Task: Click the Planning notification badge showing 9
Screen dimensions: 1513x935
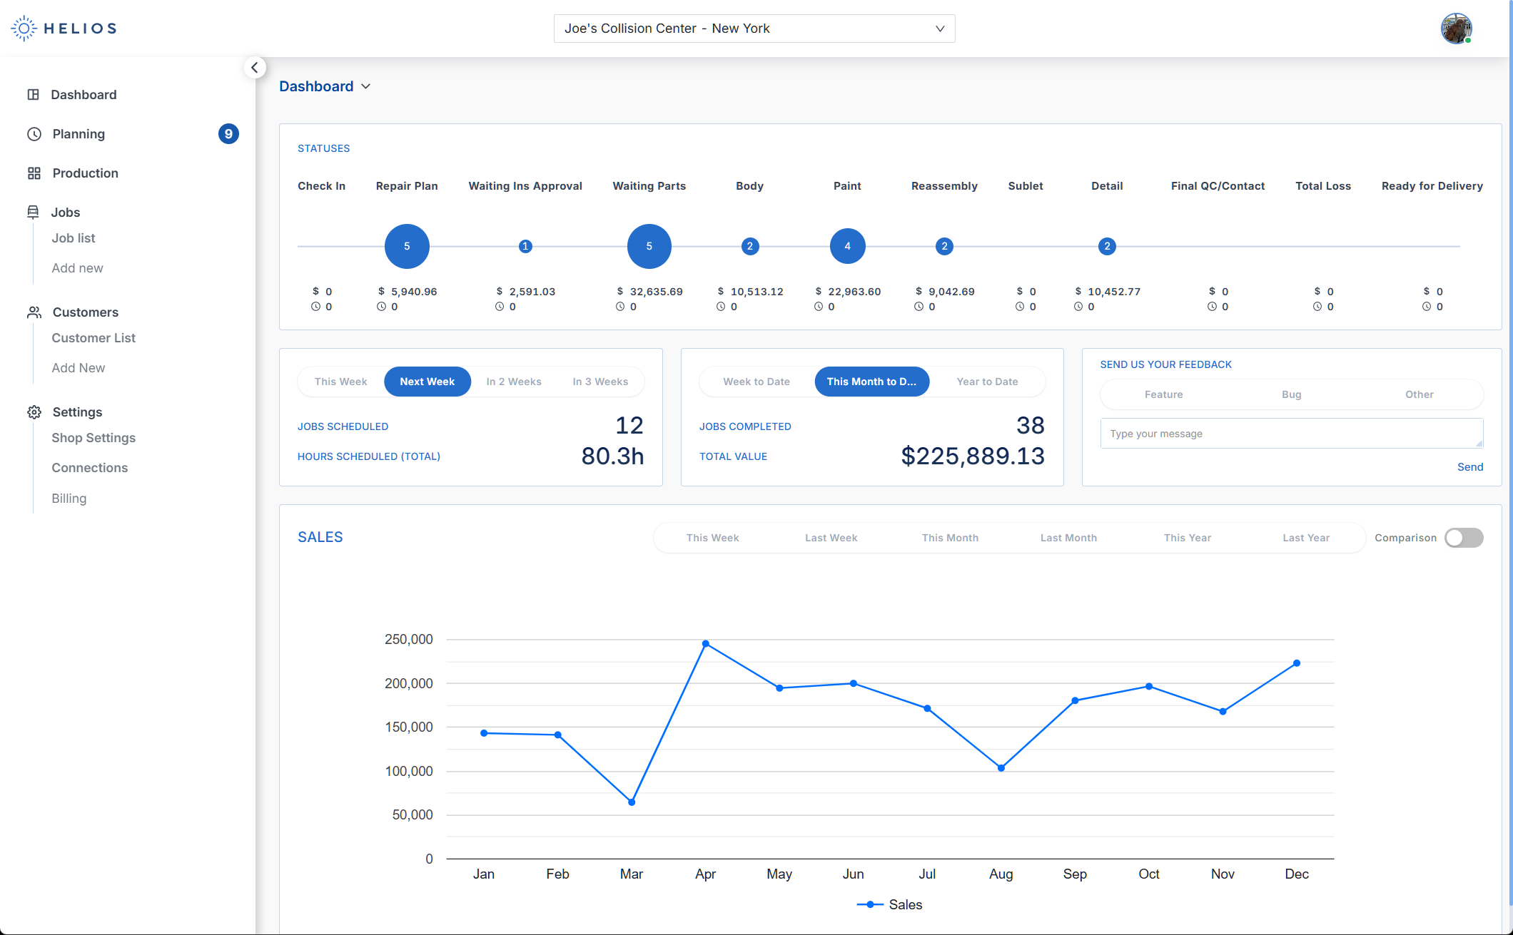Action: (228, 133)
